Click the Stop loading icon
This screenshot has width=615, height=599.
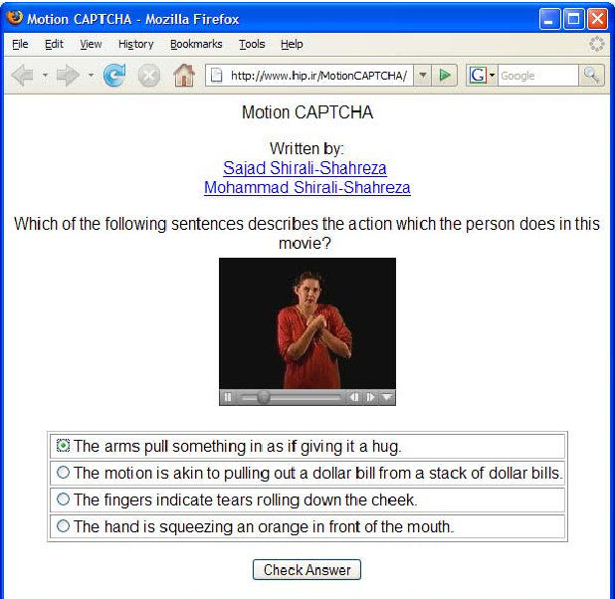click(x=149, y=76)
